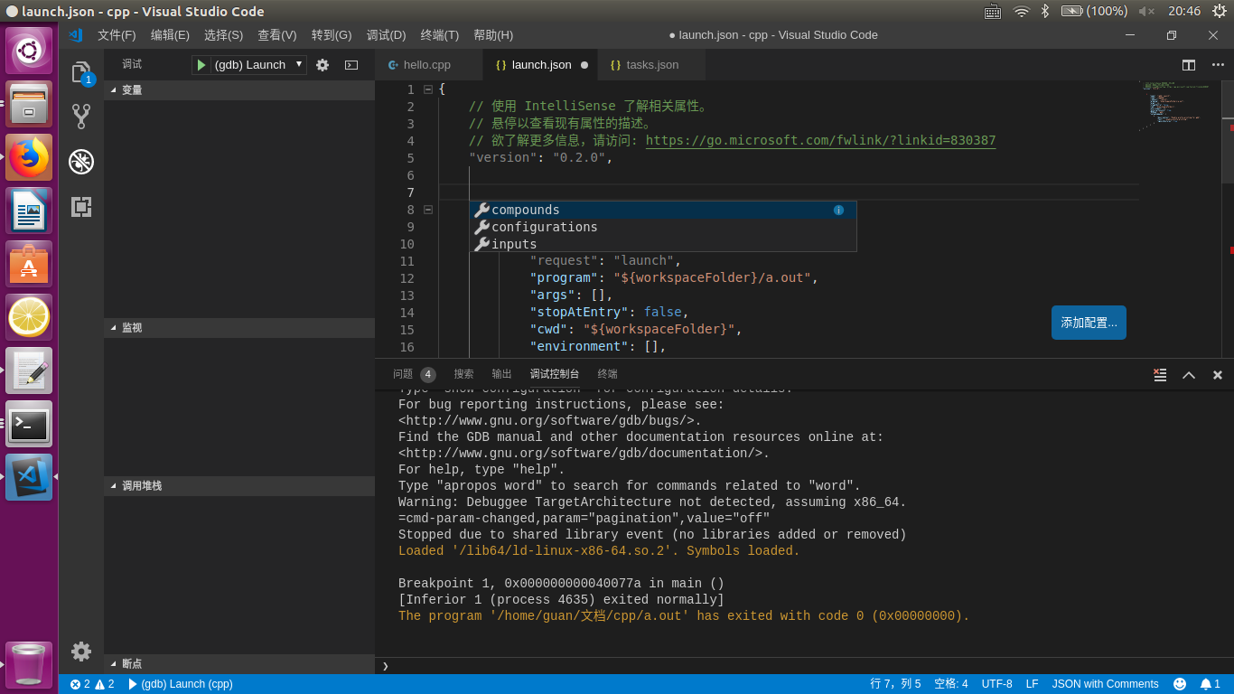The width and height of the screenshot is (1234, 694).
Task: Open LibreOffice Writer from dock
Action: [29, 211]
